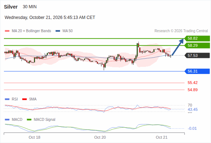Click the MACD value -0.01
The height and width of the screenshot is (143, 211).
(192, 128)
